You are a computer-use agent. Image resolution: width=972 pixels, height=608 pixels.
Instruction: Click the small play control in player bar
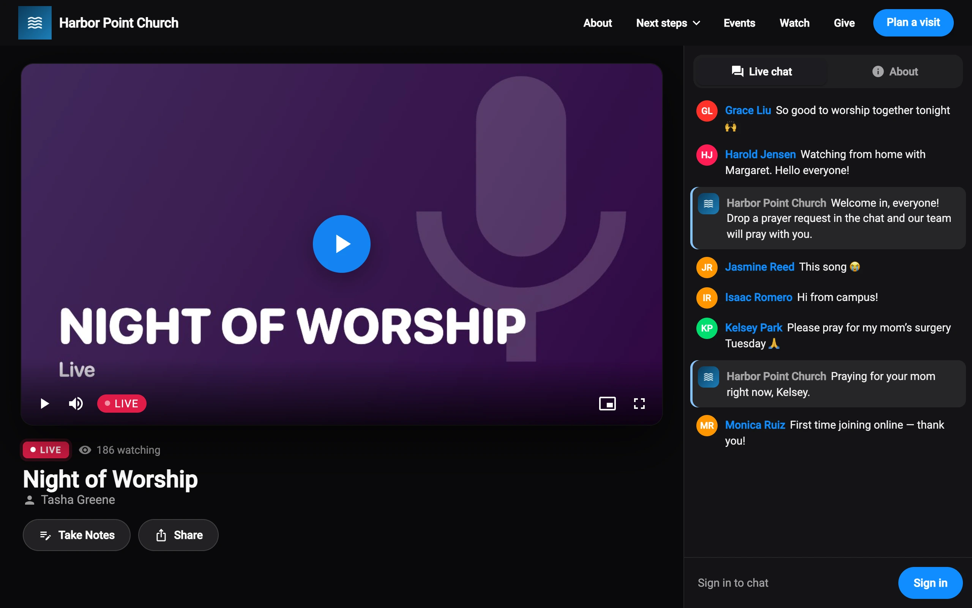pyautogui.click(x=44, y=403)
